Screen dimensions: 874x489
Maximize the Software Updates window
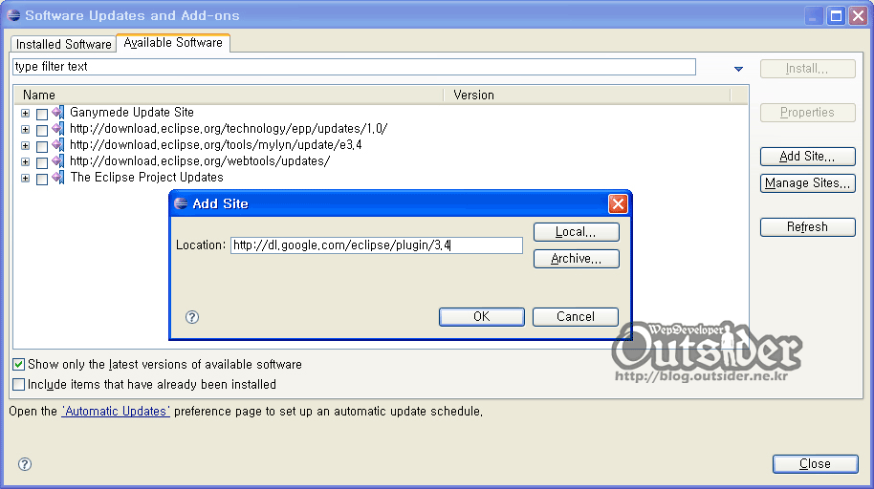tap(836, 15)
